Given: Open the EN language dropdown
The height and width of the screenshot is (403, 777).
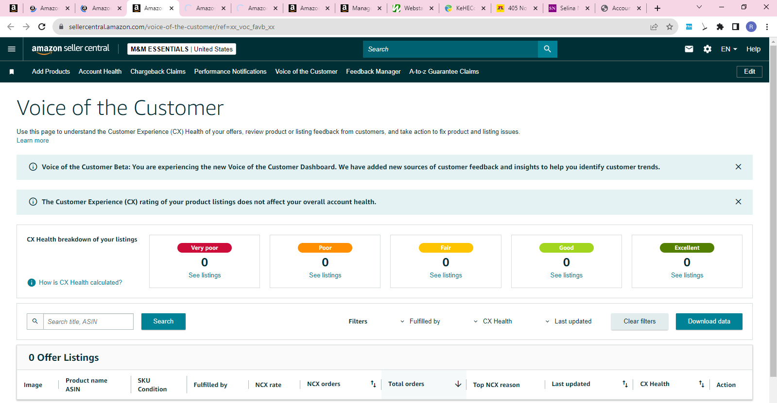Looking at the screenshot, I should (x=729, y=49).
